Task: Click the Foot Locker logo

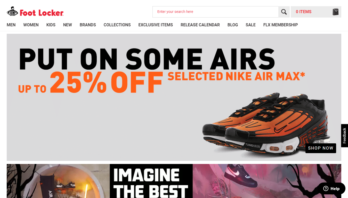Action: 35,12
